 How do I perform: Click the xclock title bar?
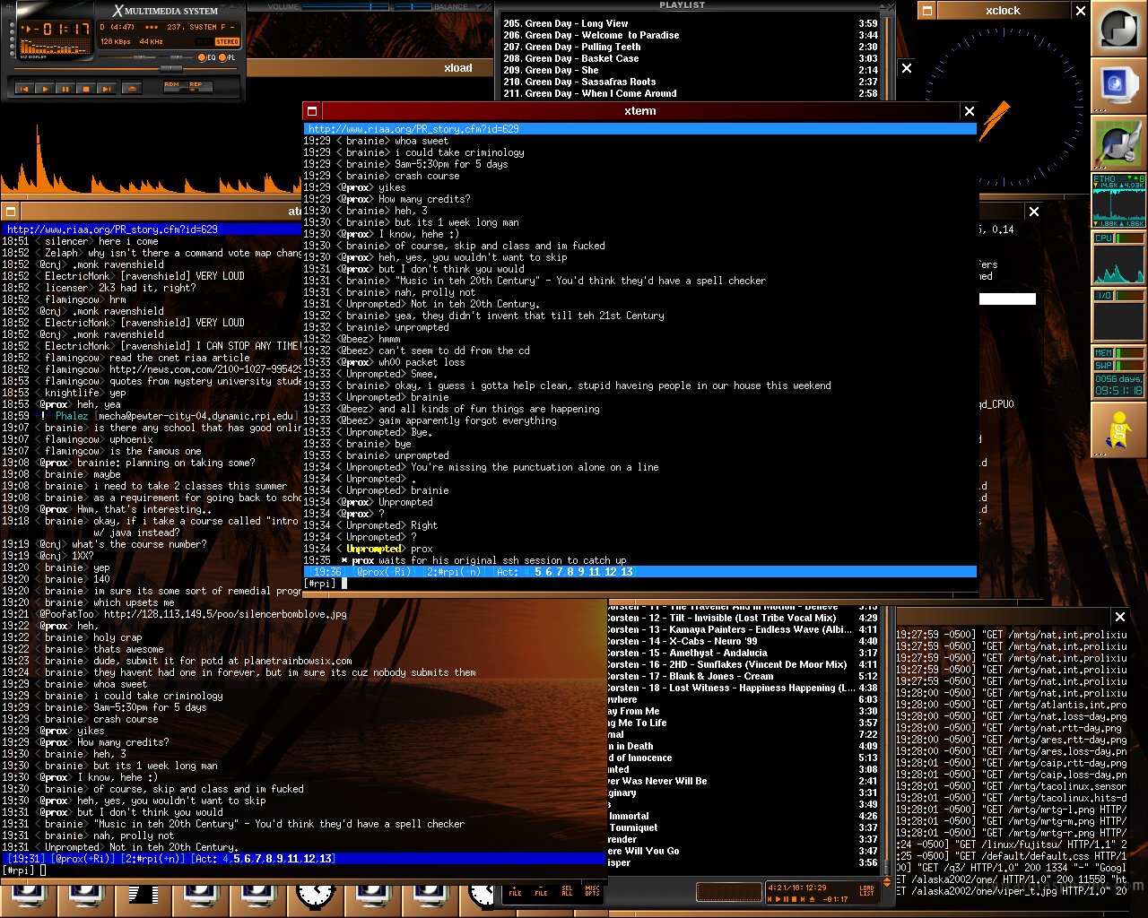(x=1003, y=11)
